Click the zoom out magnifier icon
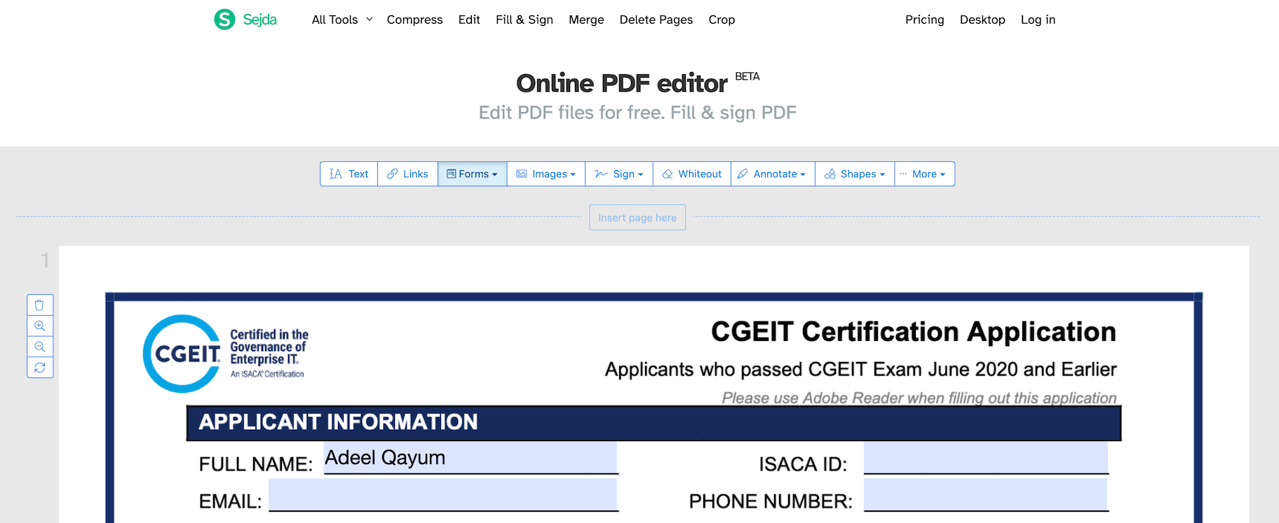 (40, 347)
